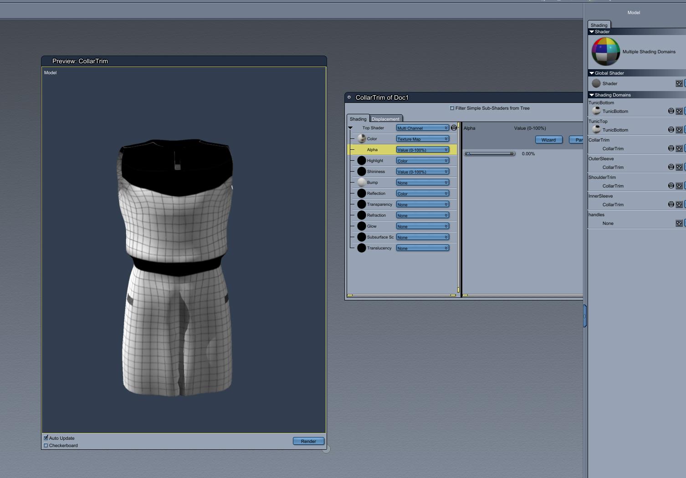Click the Shininess channel preview sphere
686x478 pixels.
point(362,172)
